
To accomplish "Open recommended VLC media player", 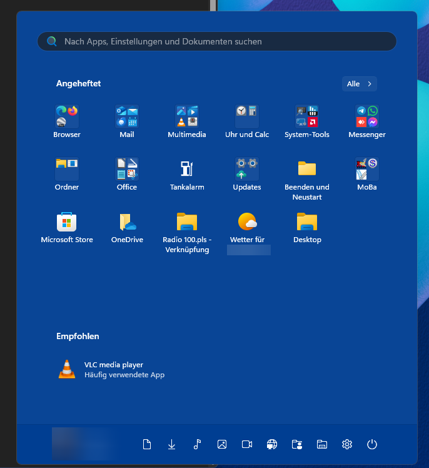I will pyautogui.click(x=112, y=370).
